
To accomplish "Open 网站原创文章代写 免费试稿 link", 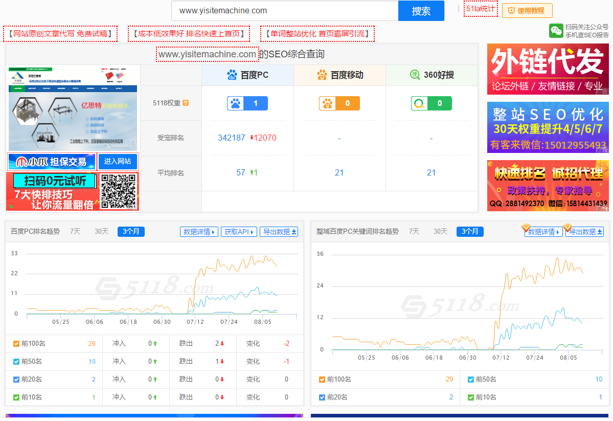I will point(60,34).
